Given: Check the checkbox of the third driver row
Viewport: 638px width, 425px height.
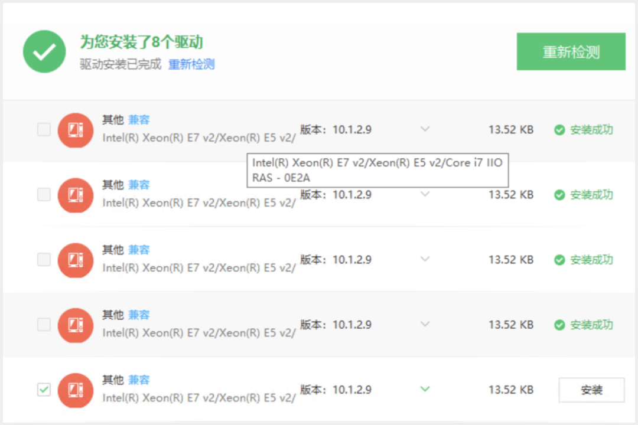Looking at the screenshot, I should point(43,260).
